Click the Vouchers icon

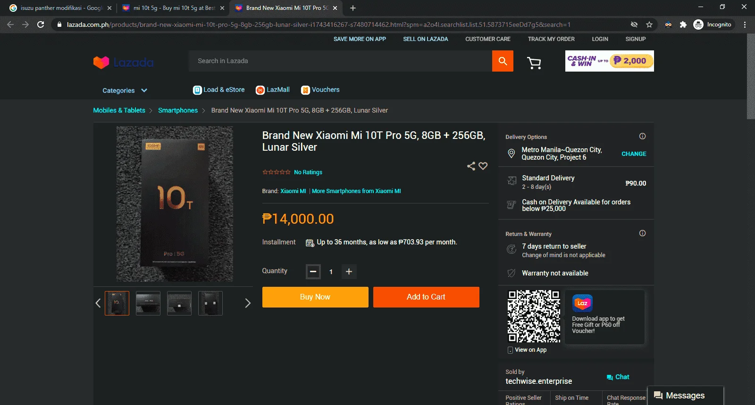point(305,90)
